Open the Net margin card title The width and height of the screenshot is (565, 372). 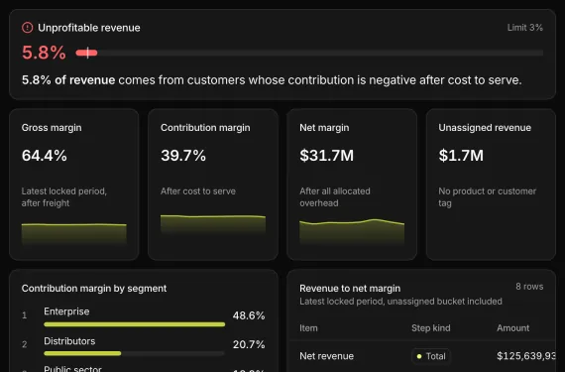click(x=324, y=128)
